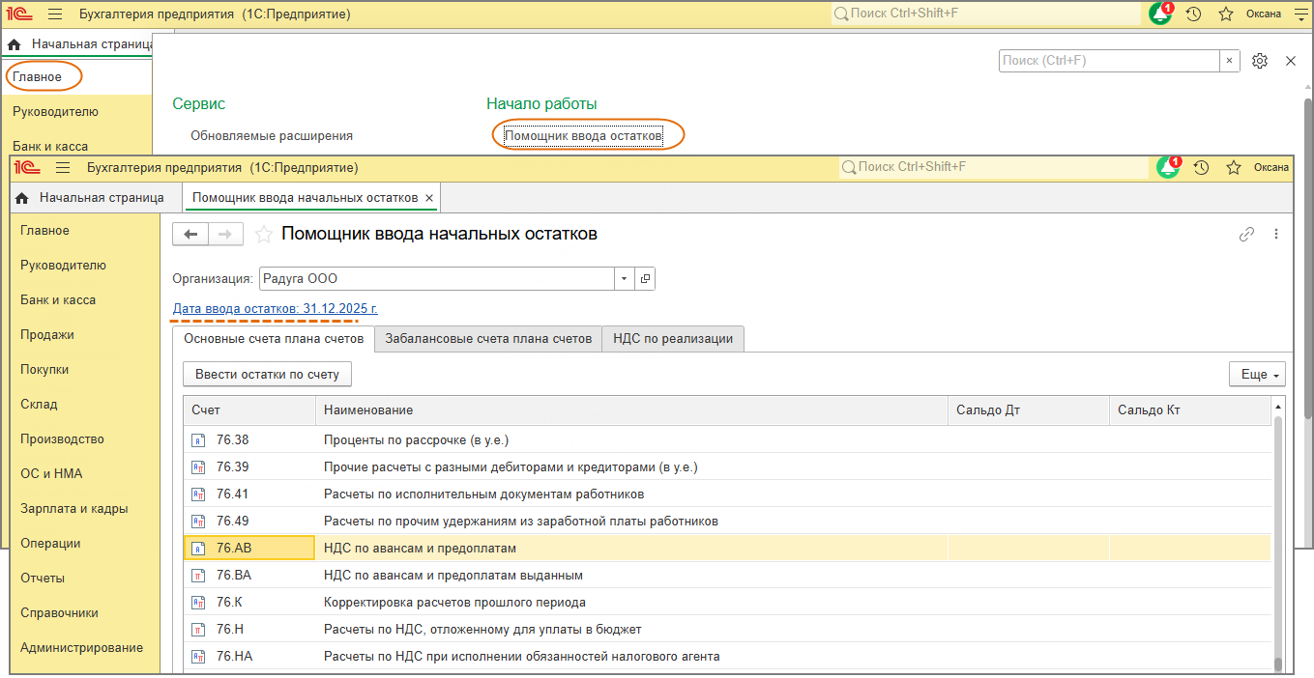Open Производство section
The height and width of the screenshot is (678, 1314).
(x=62, y=439)
